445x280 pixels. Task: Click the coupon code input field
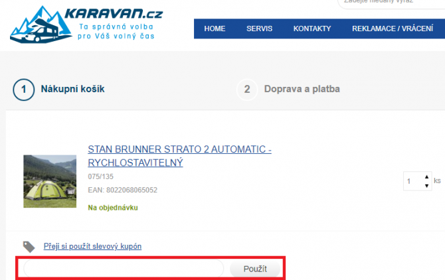124,268
